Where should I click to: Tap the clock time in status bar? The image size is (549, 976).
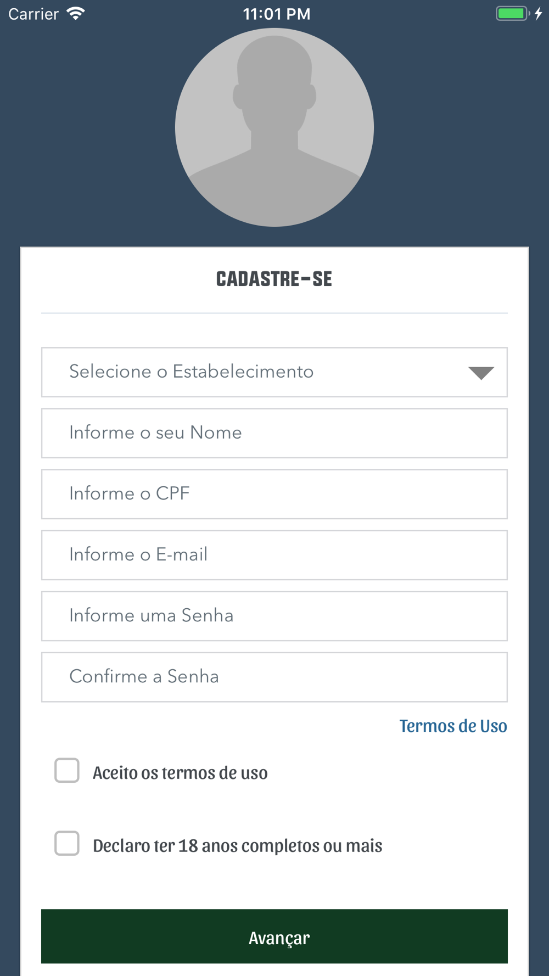pos(277,14)
